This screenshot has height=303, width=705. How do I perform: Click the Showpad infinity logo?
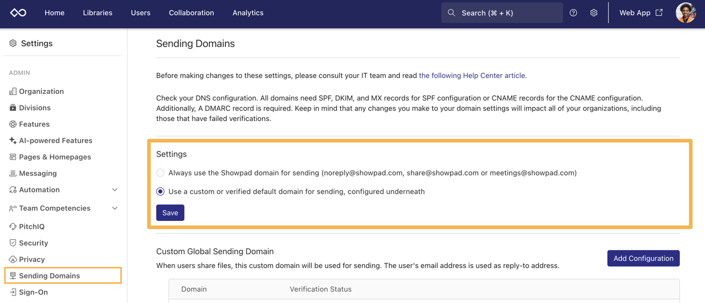pyautogui.click(x=18, y=13)
